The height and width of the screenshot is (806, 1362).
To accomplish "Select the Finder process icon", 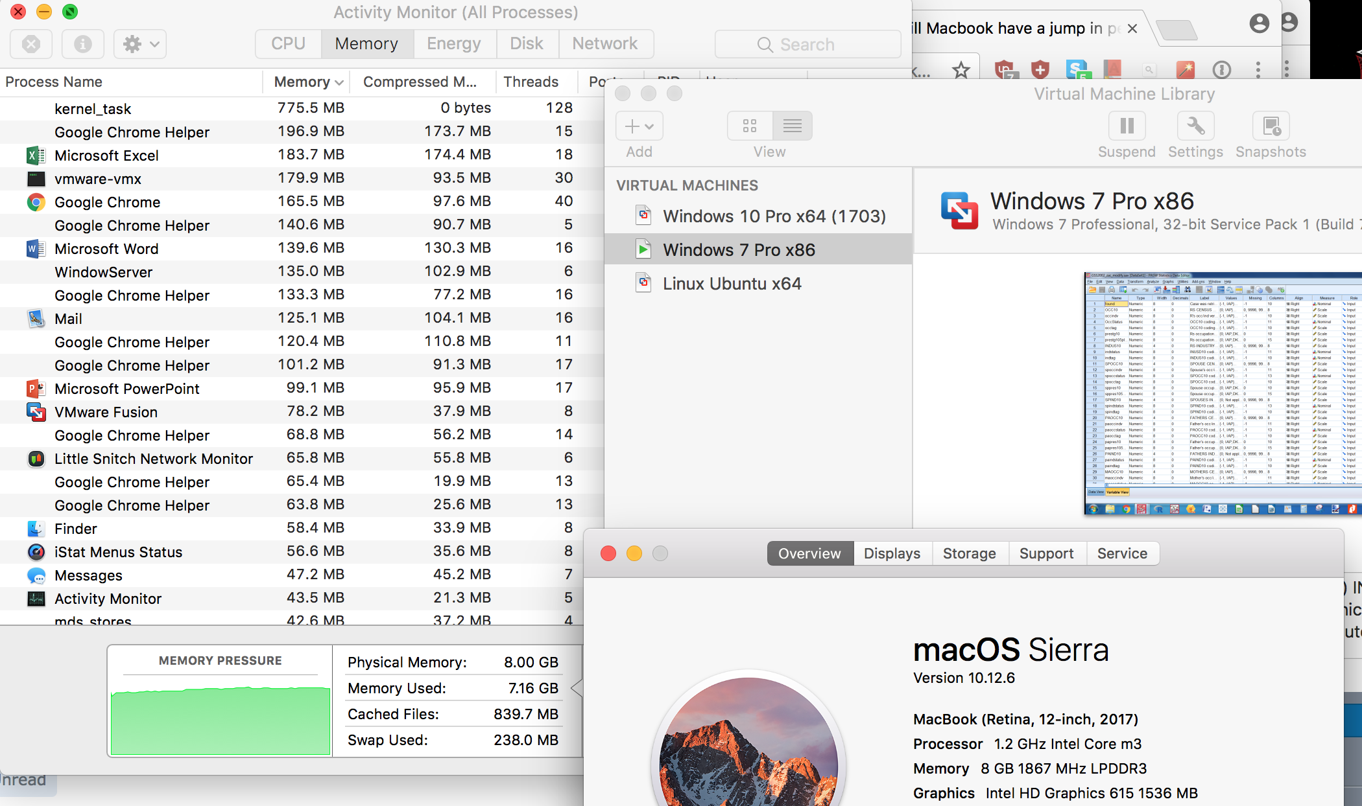I will click(36, 529).
